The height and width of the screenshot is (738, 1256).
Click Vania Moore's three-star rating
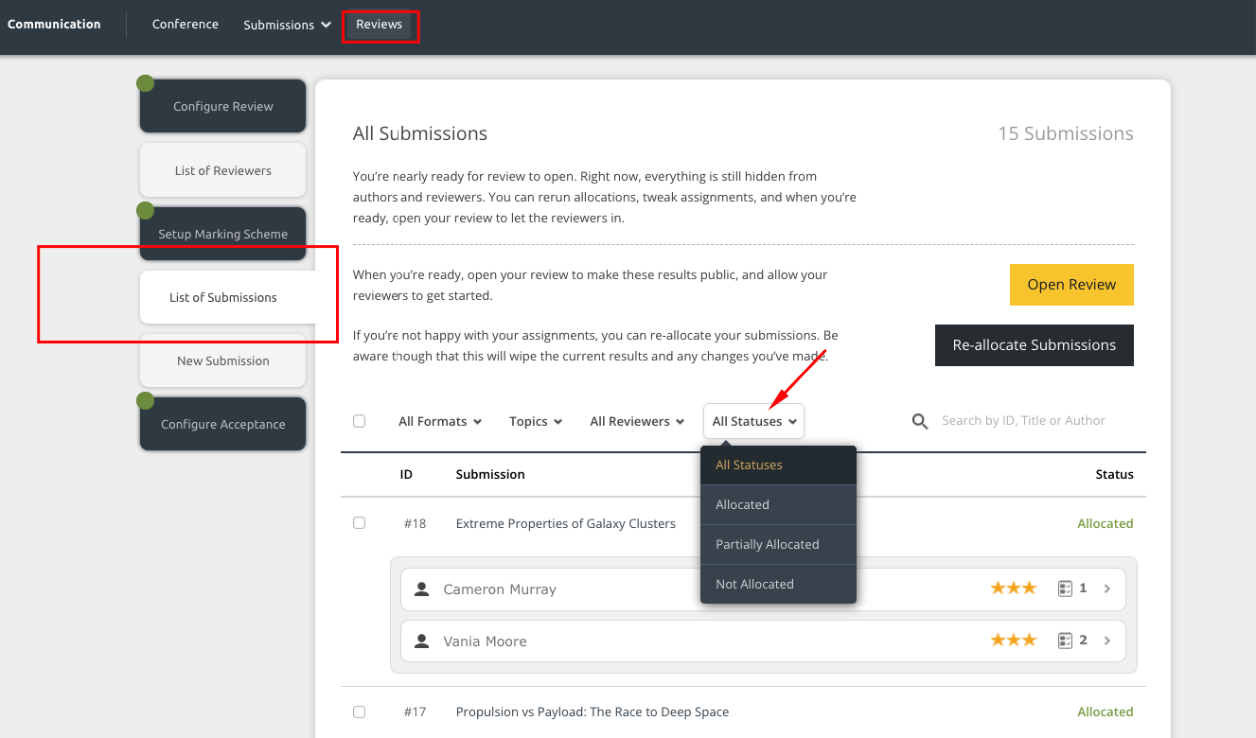[1013, 641]
